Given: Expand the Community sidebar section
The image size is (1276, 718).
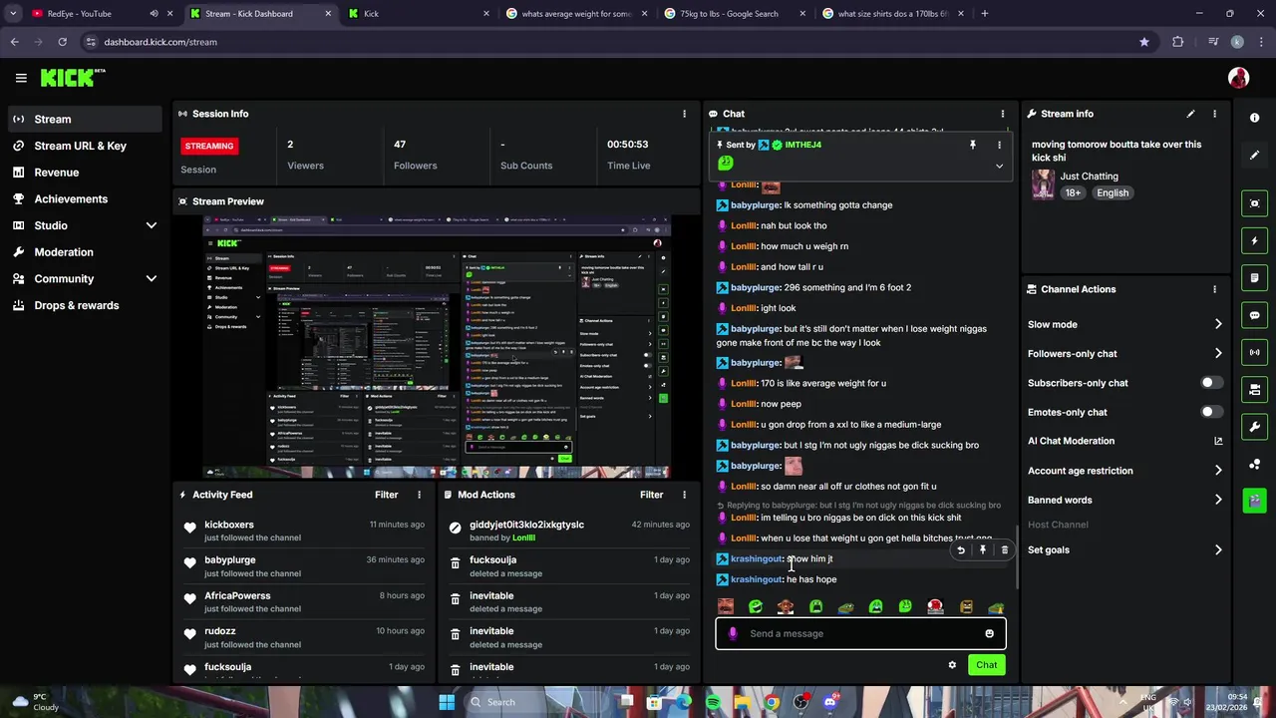Looking at the screenshot, I should (152, 279).
